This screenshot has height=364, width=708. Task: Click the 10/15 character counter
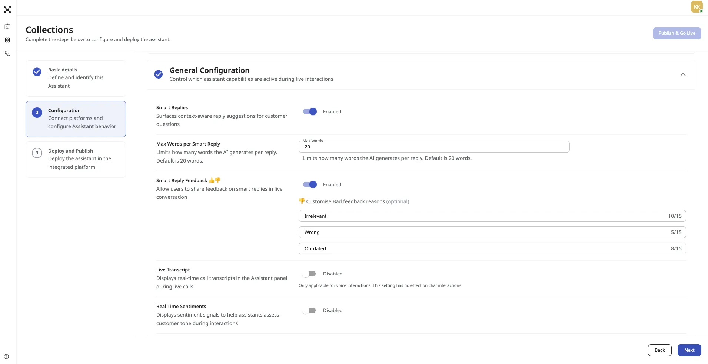click(675, 216)
